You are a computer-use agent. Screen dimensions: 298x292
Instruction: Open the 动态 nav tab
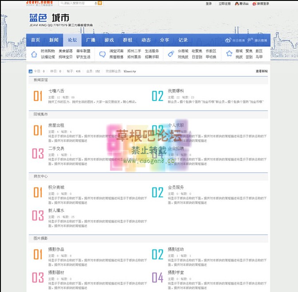coord(146,40)
